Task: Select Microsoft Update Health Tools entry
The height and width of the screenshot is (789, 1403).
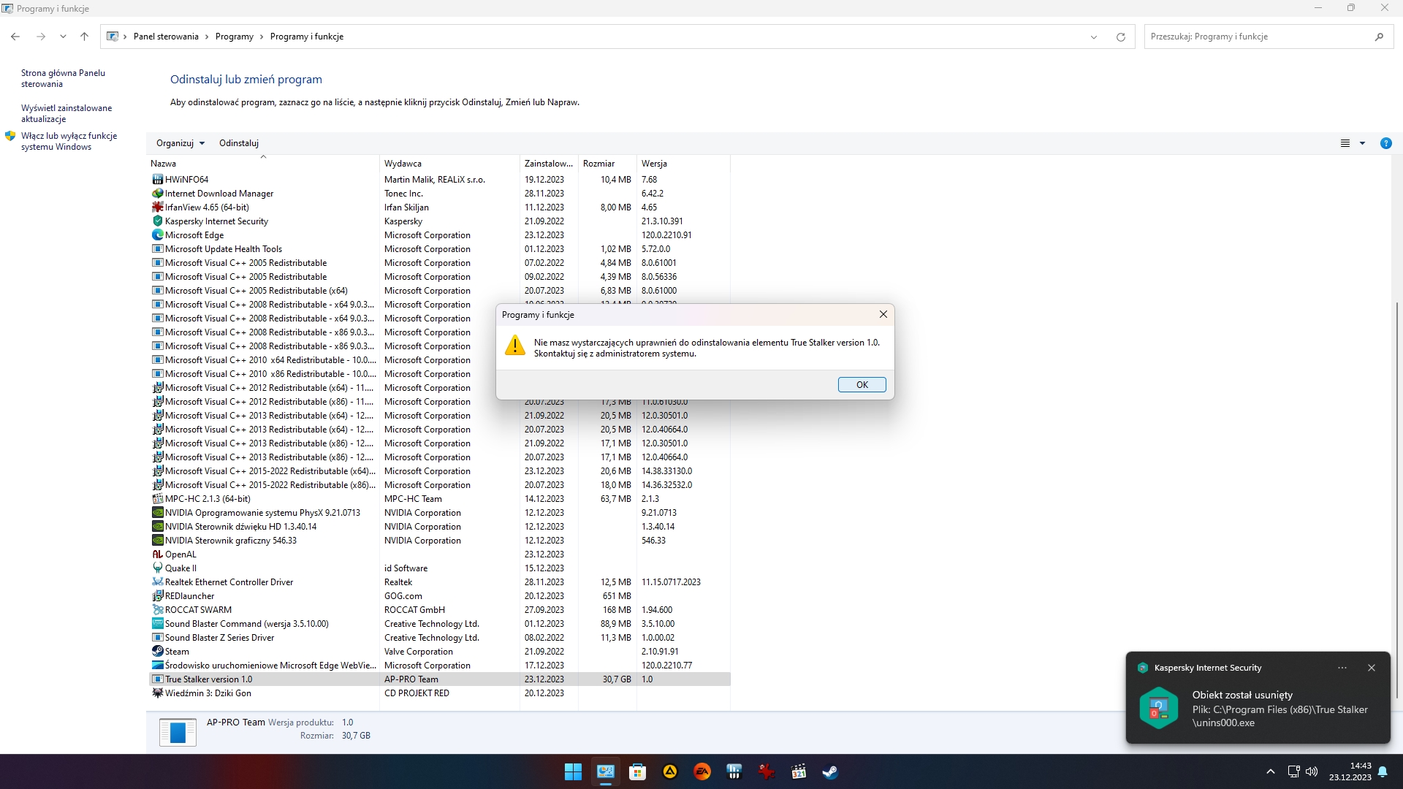Action: tap(439, 249)
